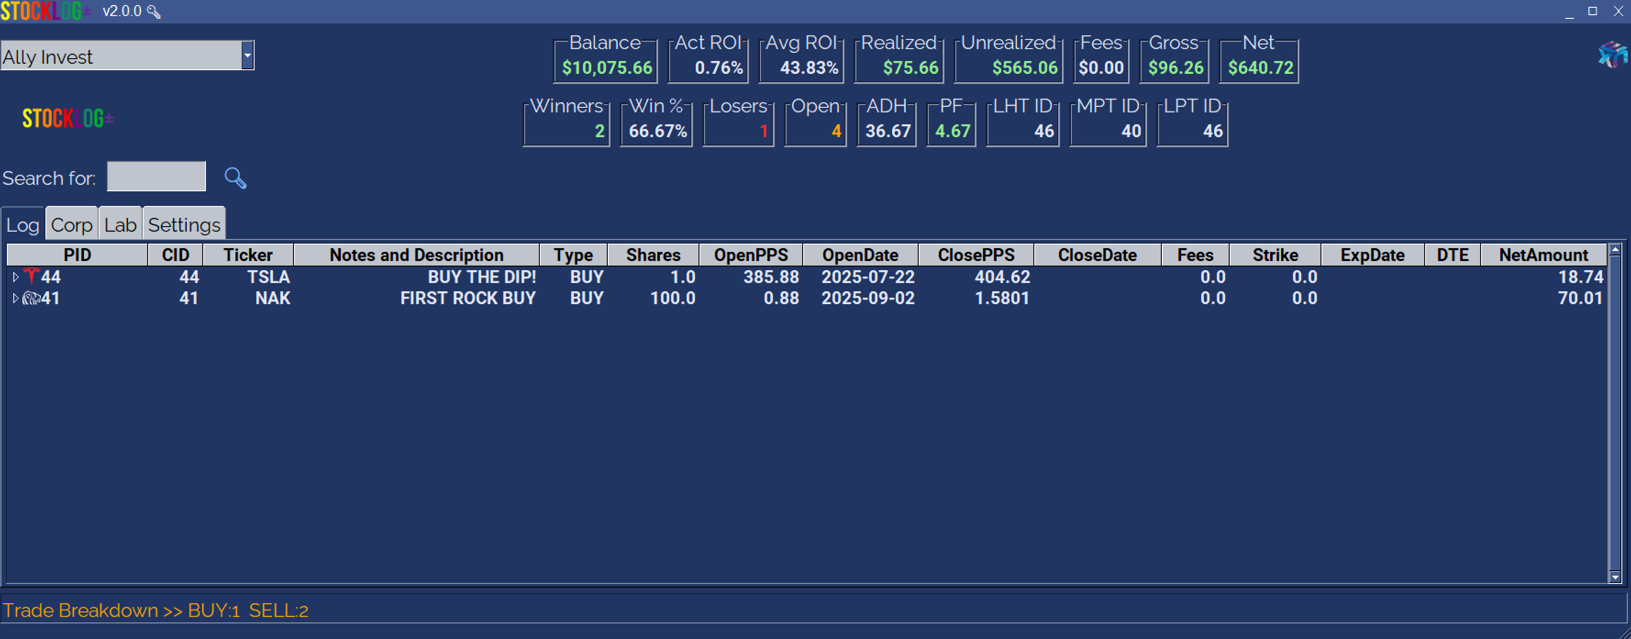Click the OpenDate column header
The width and height of the screenshot is (1631, 639).
click(860, 255)
